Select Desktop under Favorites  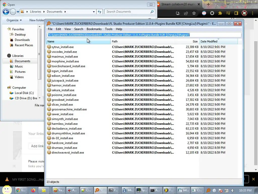point(20,34)
